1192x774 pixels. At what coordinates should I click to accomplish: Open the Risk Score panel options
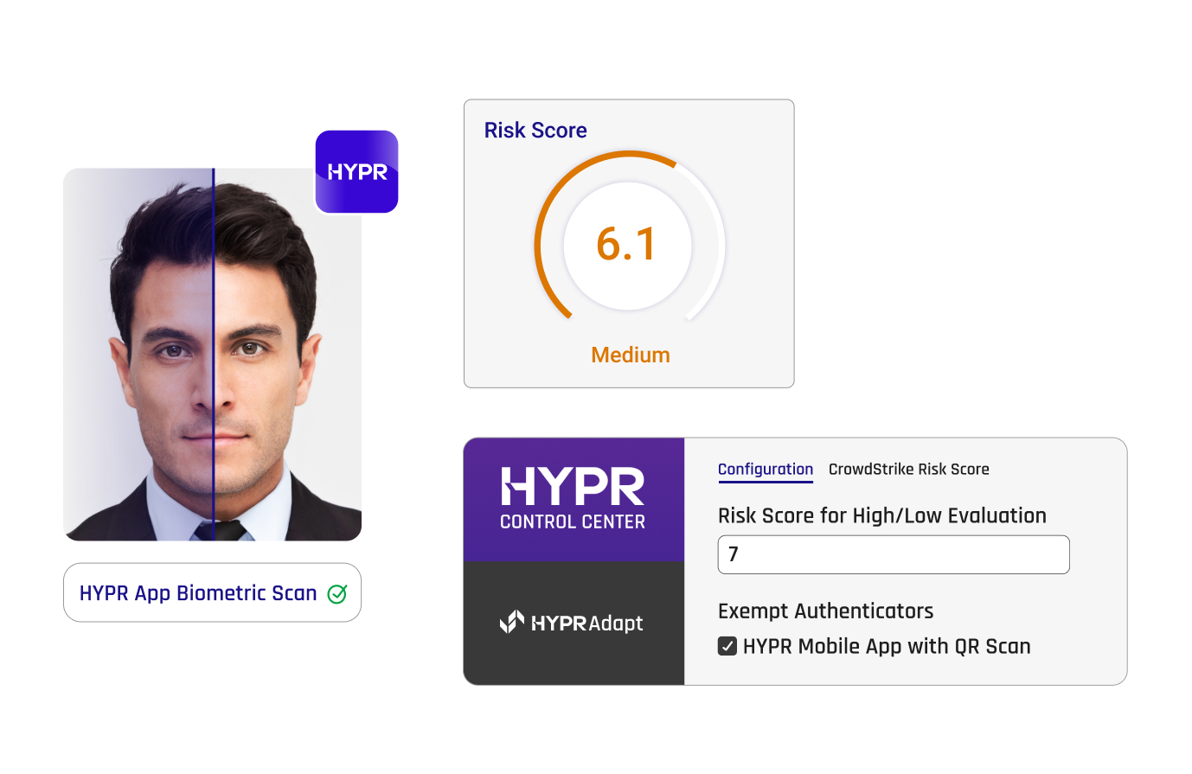[535, 130]
